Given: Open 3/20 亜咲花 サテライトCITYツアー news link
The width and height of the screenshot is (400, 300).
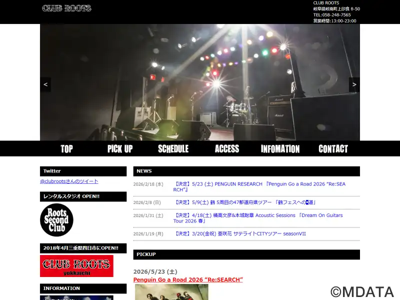Looking at the screenshot, I should pos(239,233).
